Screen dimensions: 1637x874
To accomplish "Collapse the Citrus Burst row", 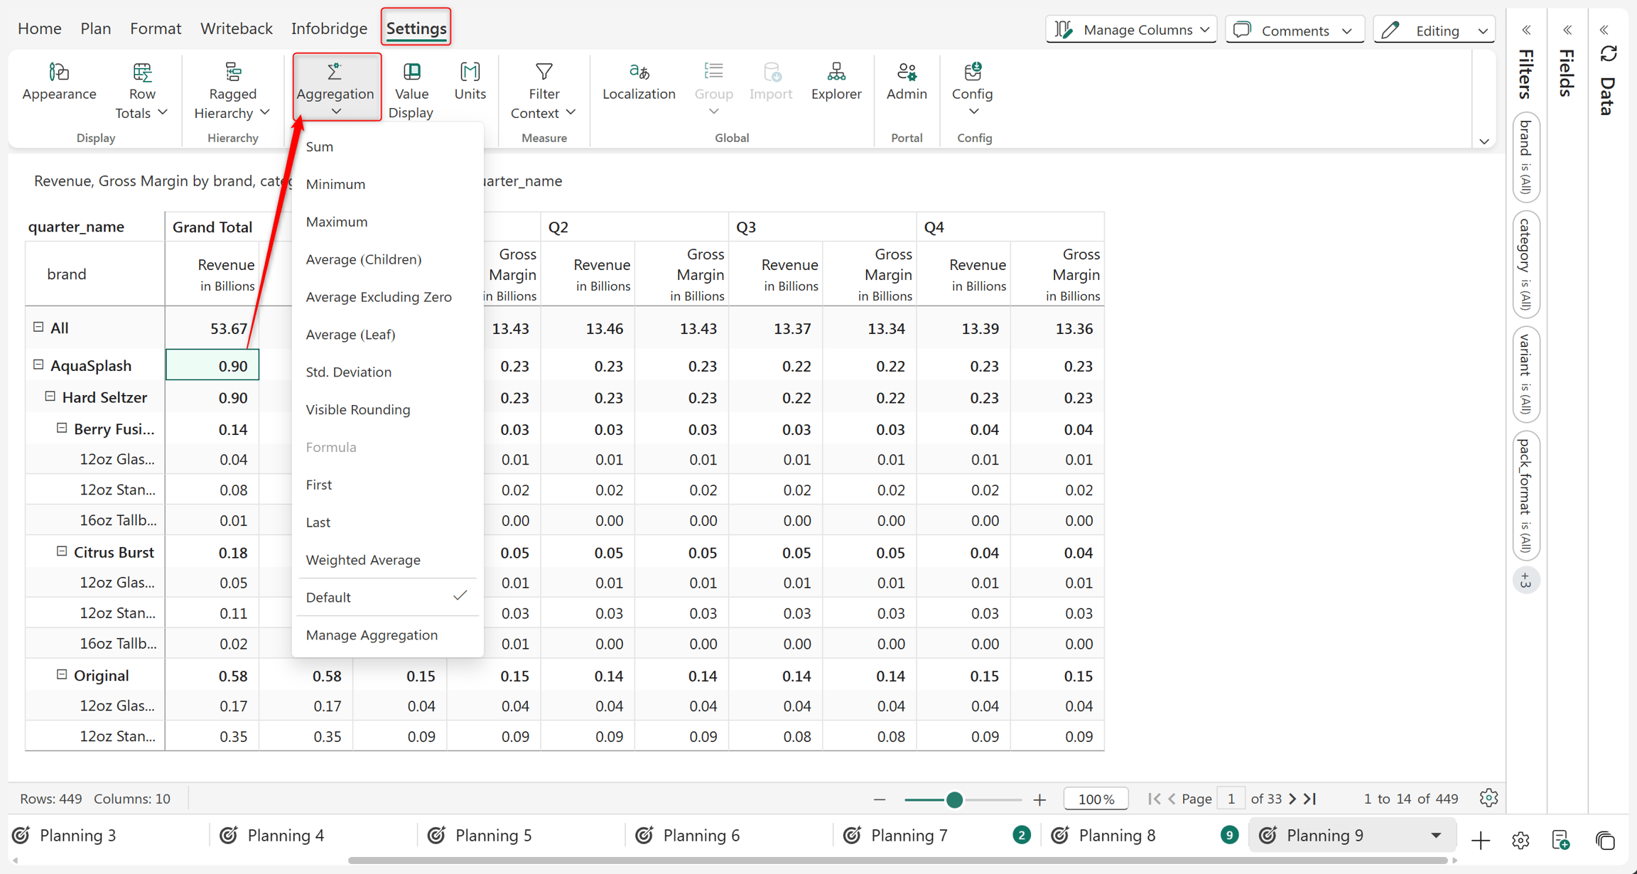I will 62,551.
